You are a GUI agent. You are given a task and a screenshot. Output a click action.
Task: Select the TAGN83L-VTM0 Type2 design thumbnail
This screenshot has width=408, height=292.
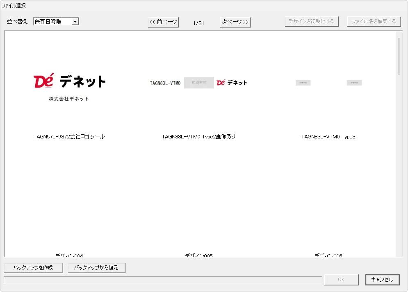click(x=198, y=83)
